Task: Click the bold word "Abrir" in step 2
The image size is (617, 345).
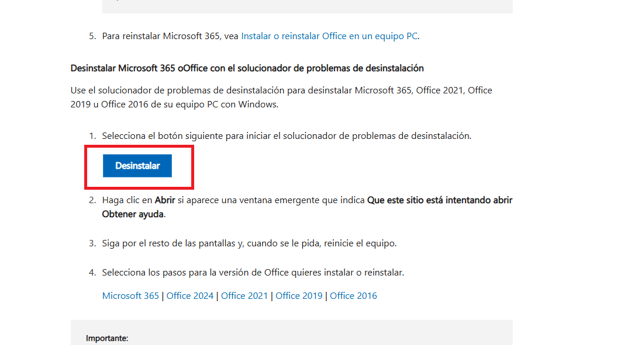Action: coord(164,200)
